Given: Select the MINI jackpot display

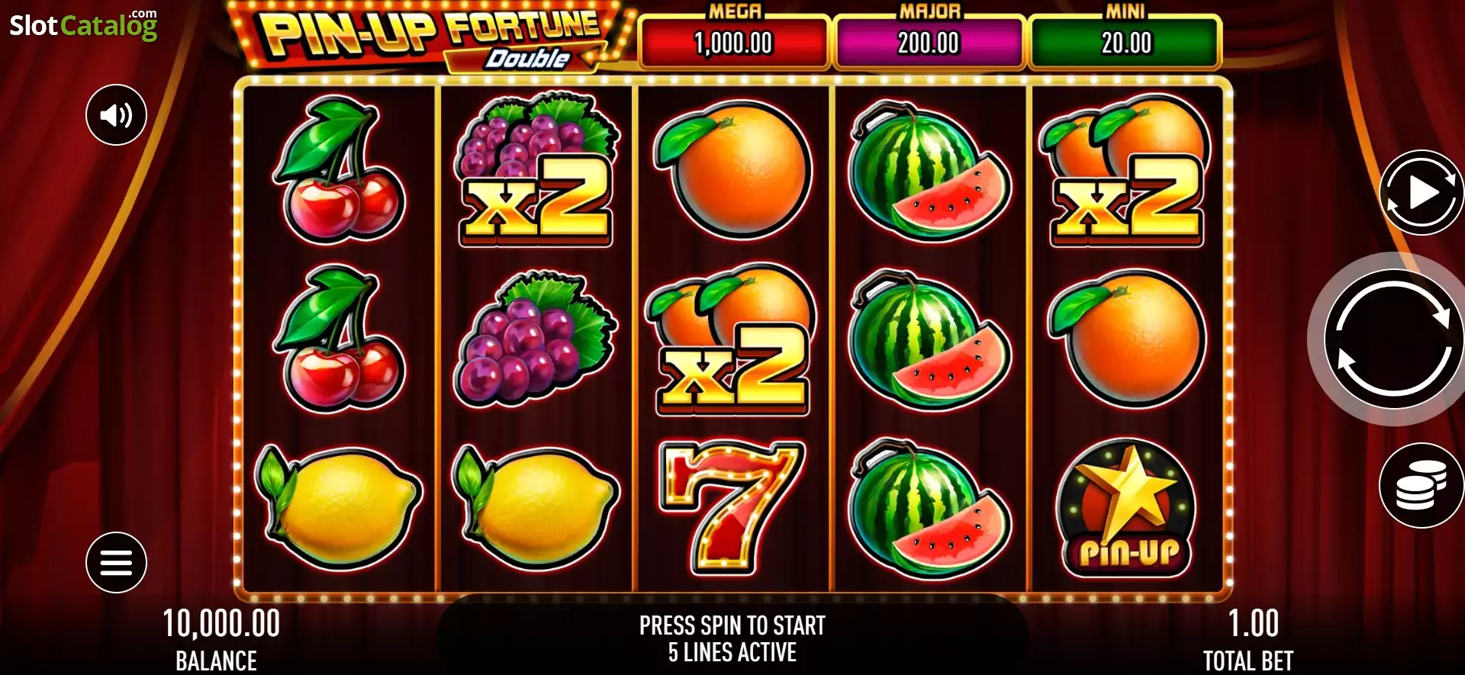Looking at the screenshot, I should click(1125, 42).
